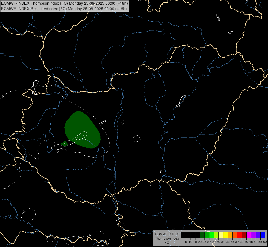This screenshot has height=247, width=268.
Task: Click legend tick value 40
Action: (246, 242)
